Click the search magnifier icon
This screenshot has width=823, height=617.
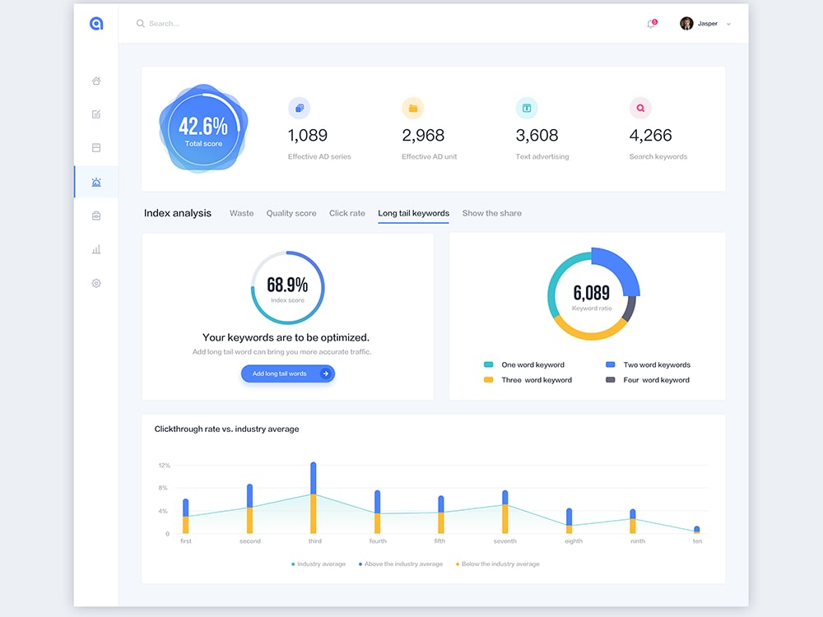[x=140, y=24]
